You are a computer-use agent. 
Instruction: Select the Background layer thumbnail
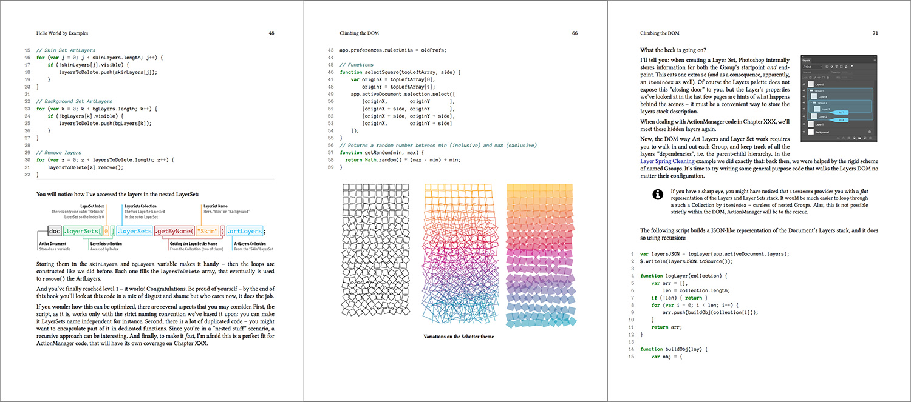coord(811,132)
